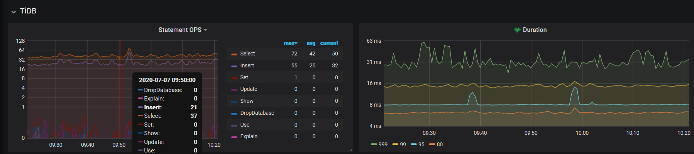Click the Insert series purple color icon
Viewport: 694px width, 154px height.
coord(234,66)
